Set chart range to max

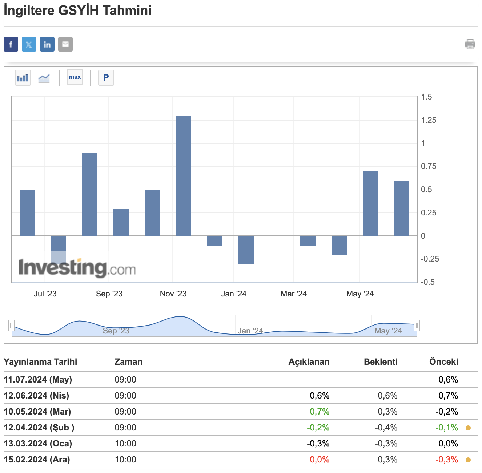pos(75,77)
